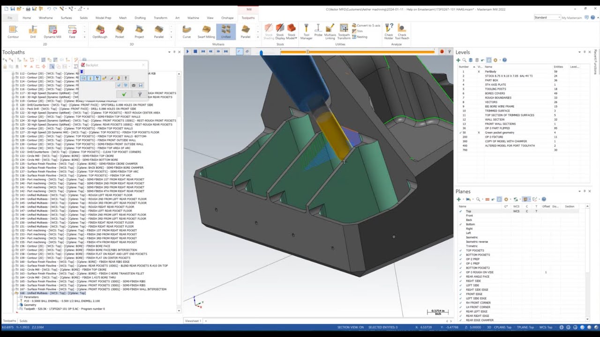The height and width of the screenshot is (337, 600).
Task: Switch to the Wireframe ribbon tab
Action: (46, 18)
